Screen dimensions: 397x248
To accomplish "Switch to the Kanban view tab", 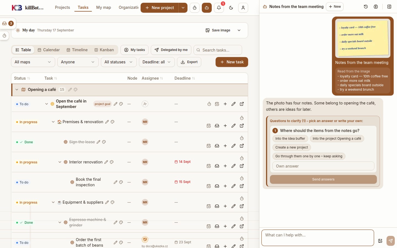I will pyautogui.click(x=104, y=50).
